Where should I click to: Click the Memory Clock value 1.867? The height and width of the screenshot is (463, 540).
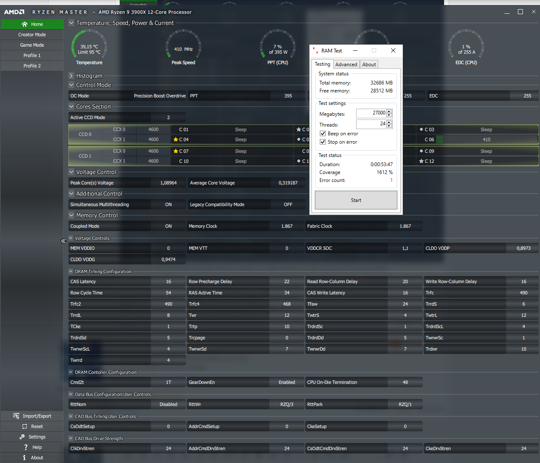point(287,226)
